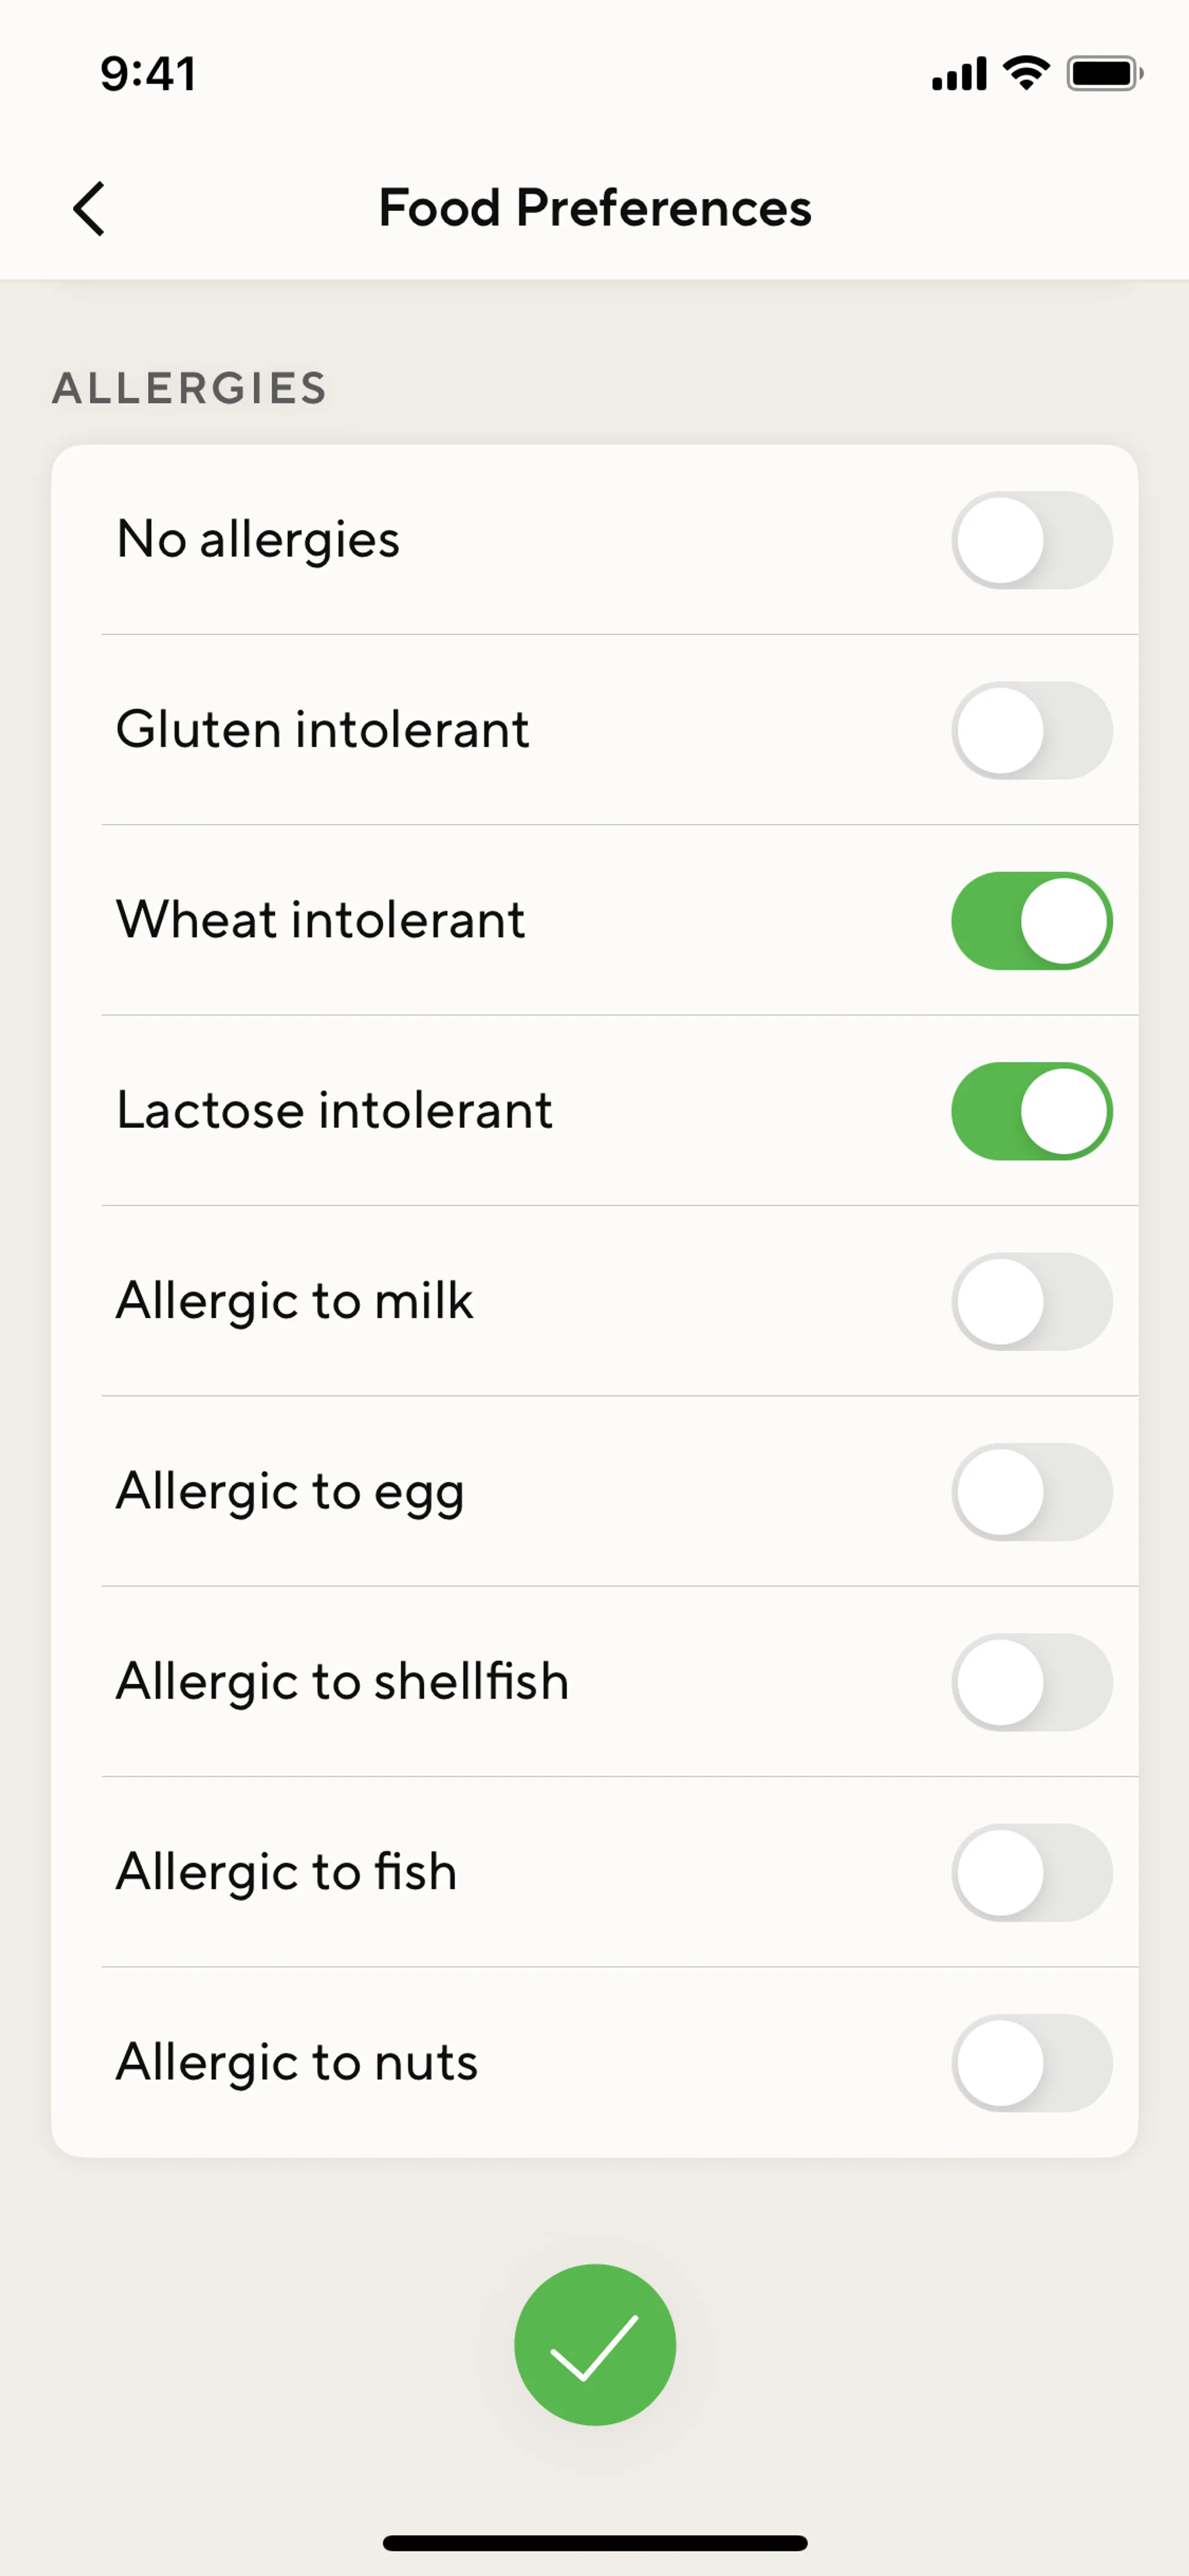This screenshot has width=1189, height=2576.
Task: Switch off Lactose intolerant
Action: (1031, 1111)
